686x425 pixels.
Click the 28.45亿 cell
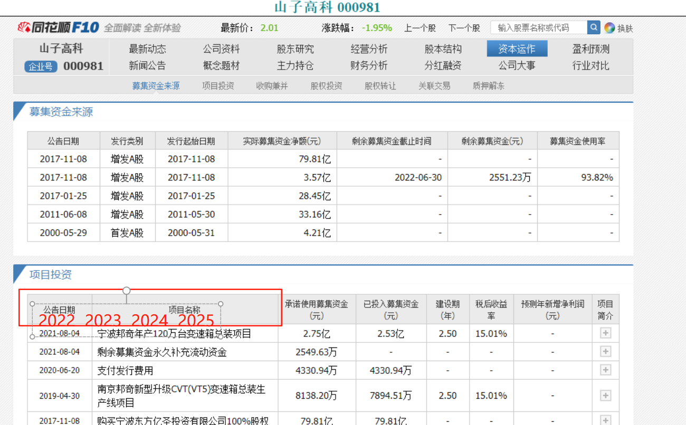coord(315,196)
